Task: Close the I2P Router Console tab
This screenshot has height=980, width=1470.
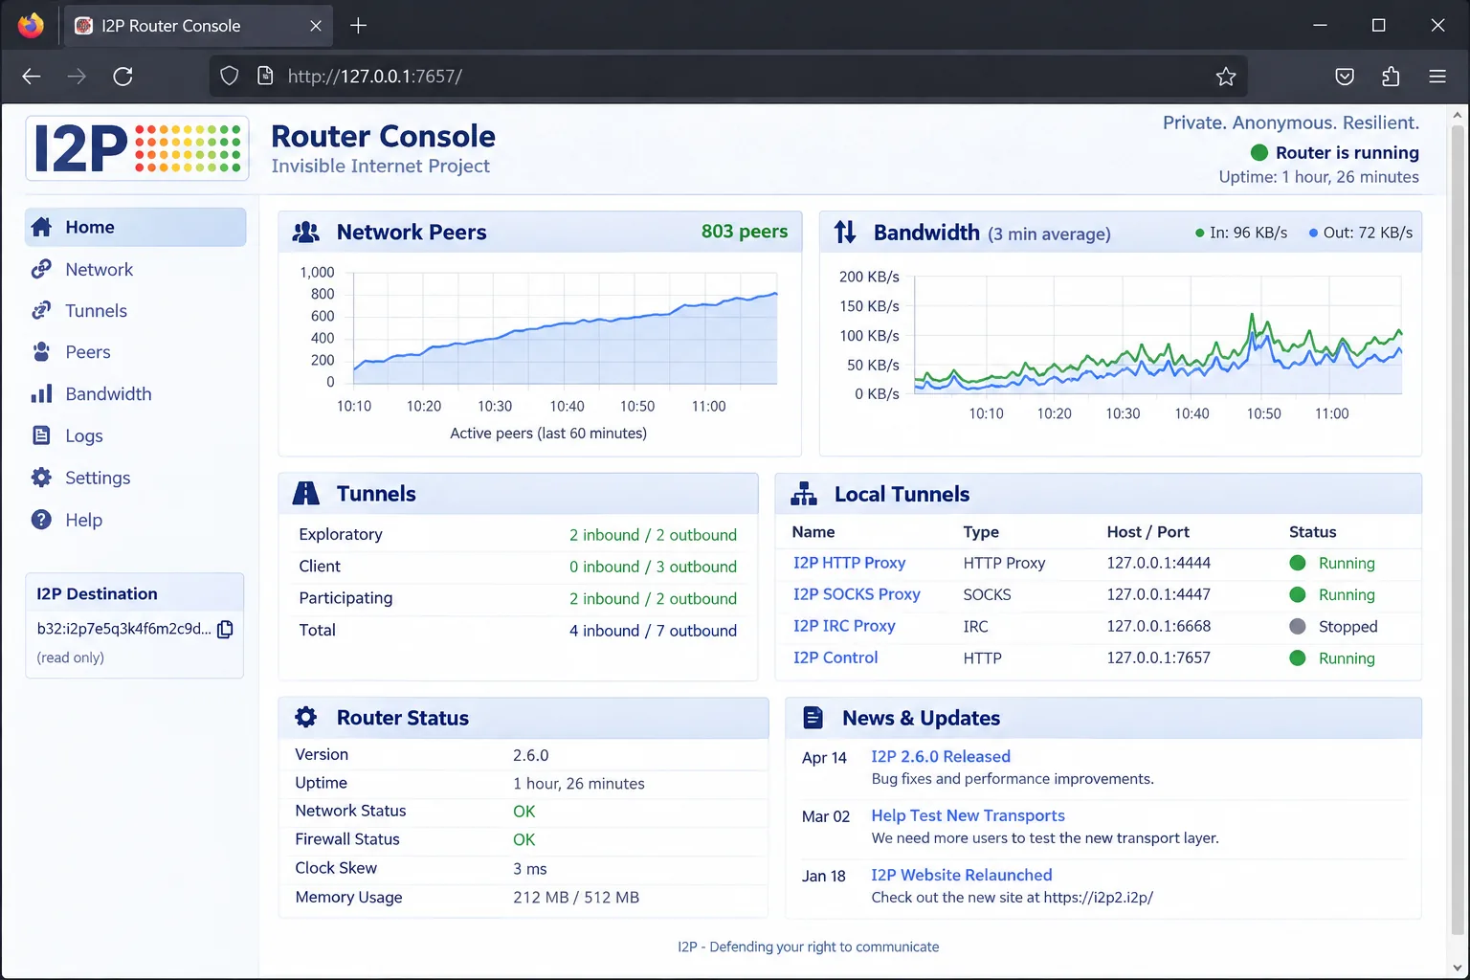Action: pyautogui.click(x=315, y=26)
